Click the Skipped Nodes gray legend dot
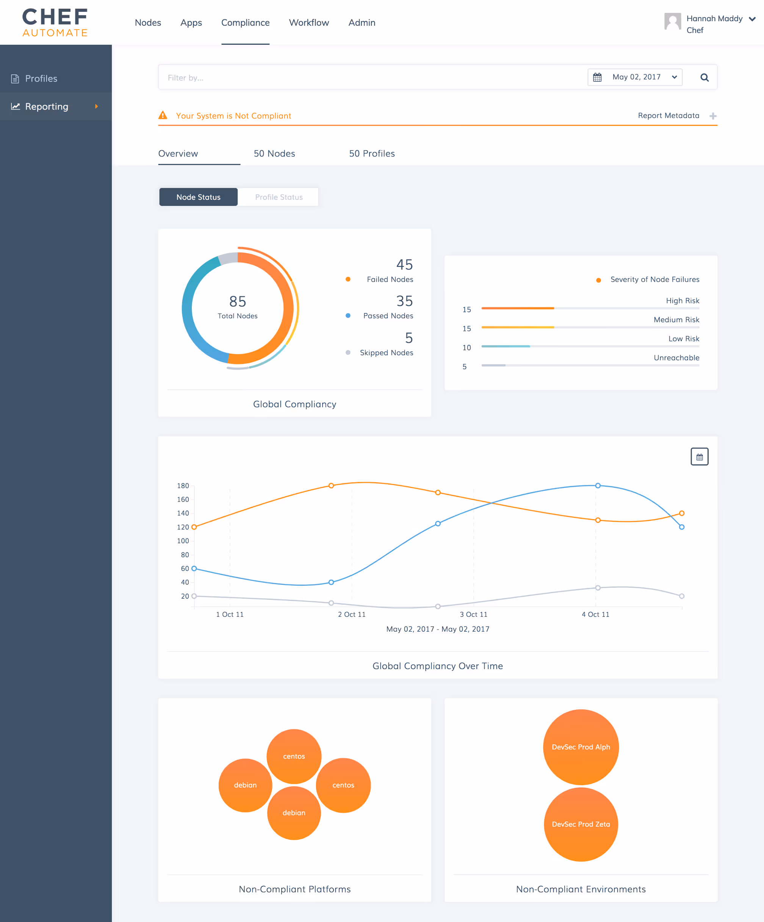 pos(348,353)
